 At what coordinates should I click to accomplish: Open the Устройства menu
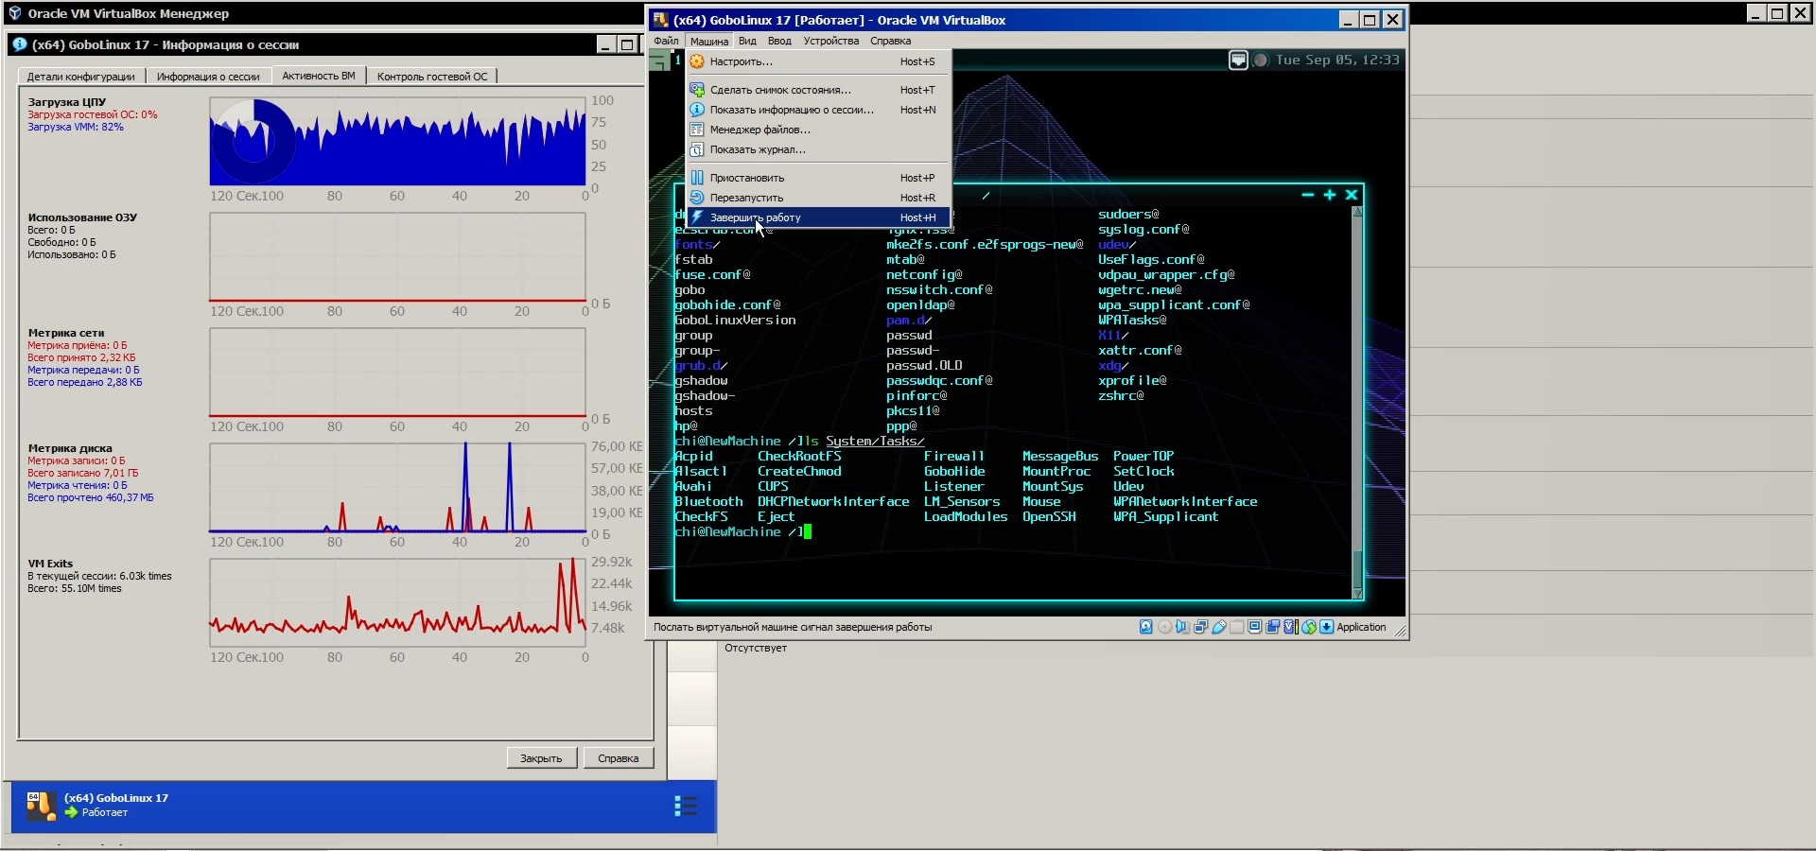[x=830, y=41]
